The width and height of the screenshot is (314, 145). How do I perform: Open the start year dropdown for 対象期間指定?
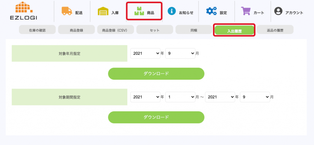[x=145, y=97]
